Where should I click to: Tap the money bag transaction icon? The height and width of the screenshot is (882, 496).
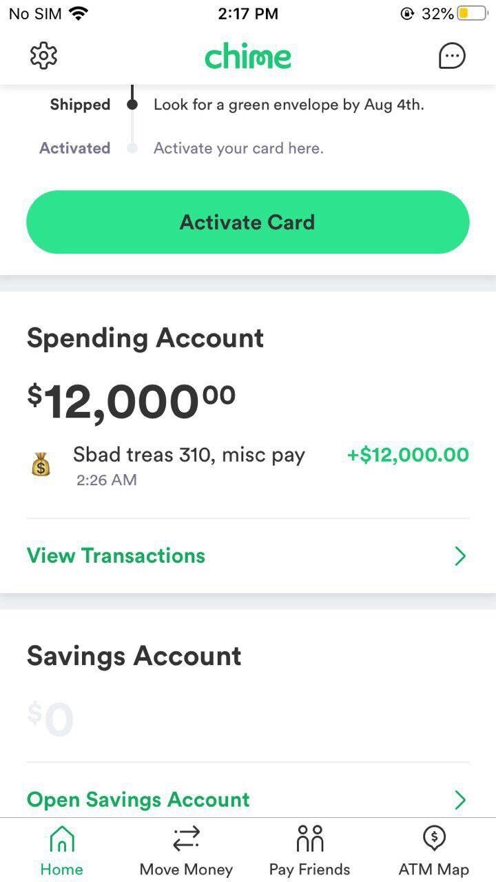(41, 466)
